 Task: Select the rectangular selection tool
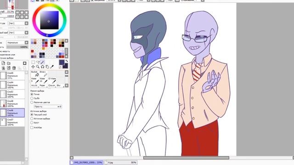(x=33, y=62)
